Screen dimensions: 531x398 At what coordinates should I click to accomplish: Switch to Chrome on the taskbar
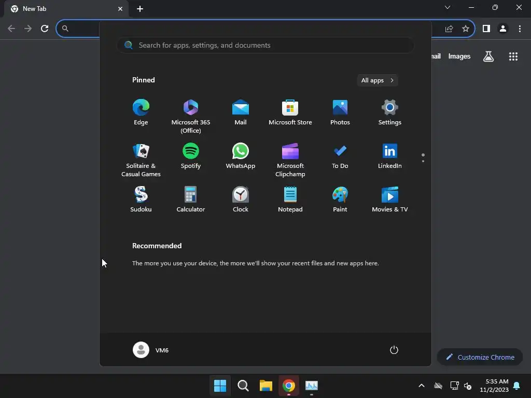(289, 386)
